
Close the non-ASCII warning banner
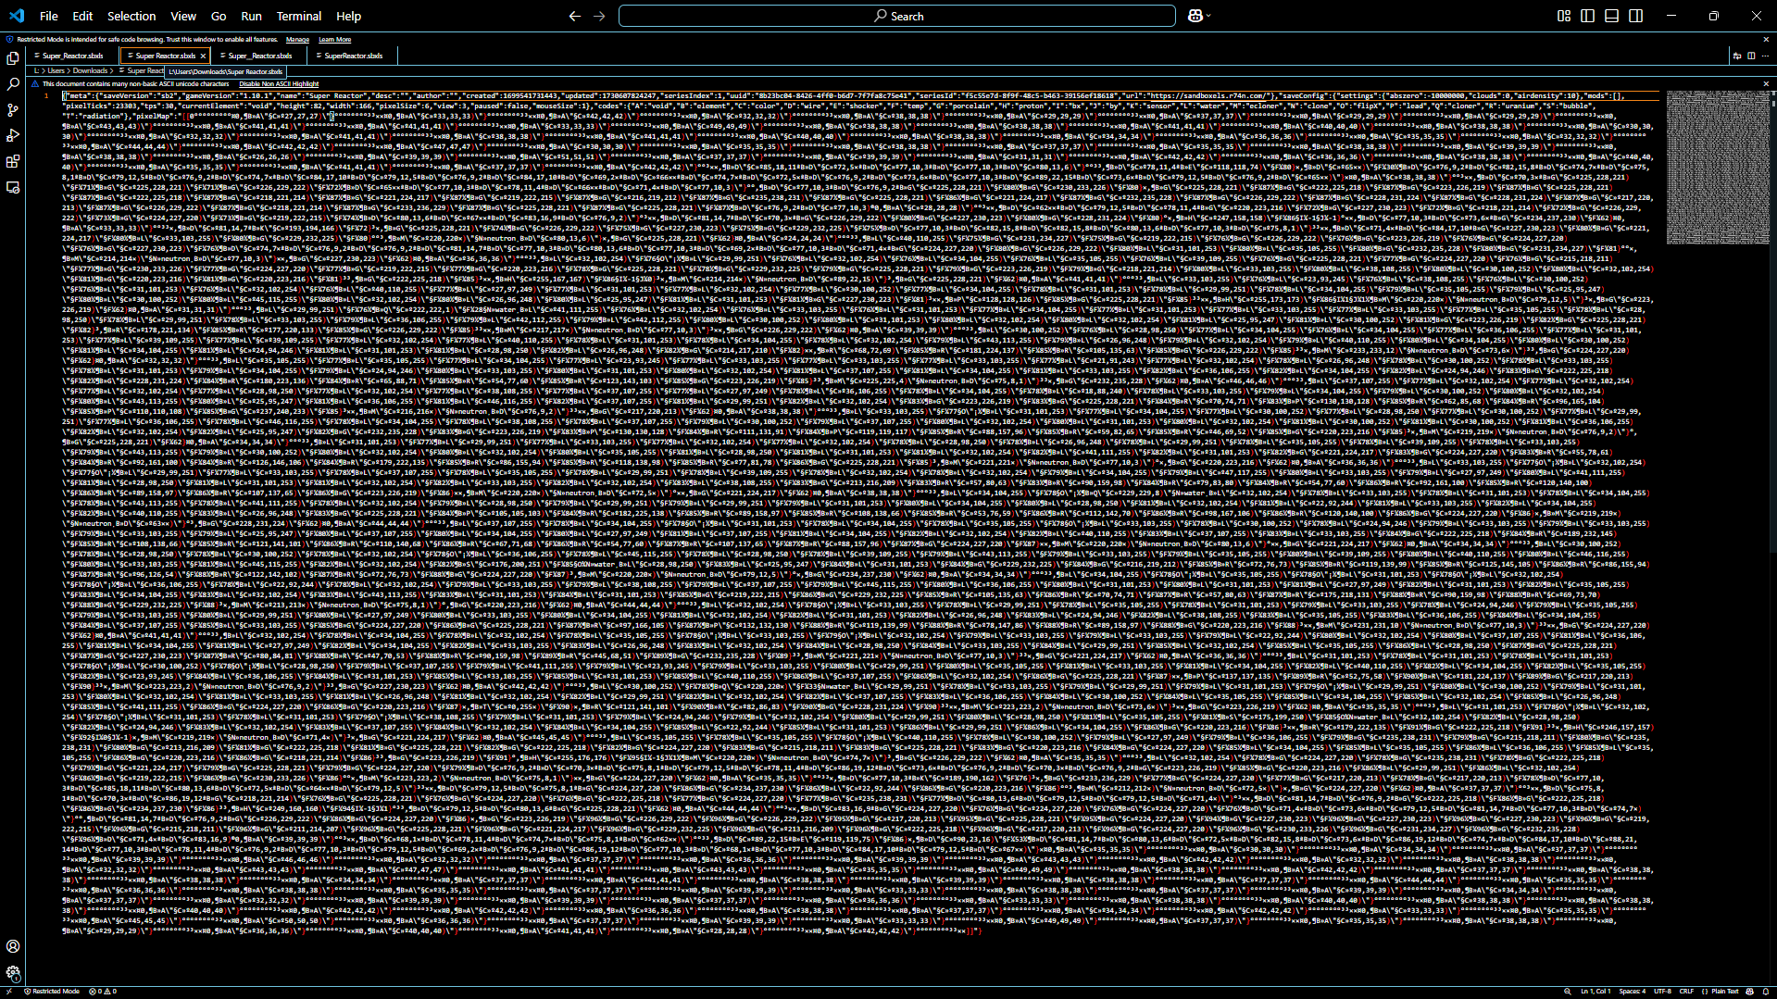click(x=1766, y=84)
